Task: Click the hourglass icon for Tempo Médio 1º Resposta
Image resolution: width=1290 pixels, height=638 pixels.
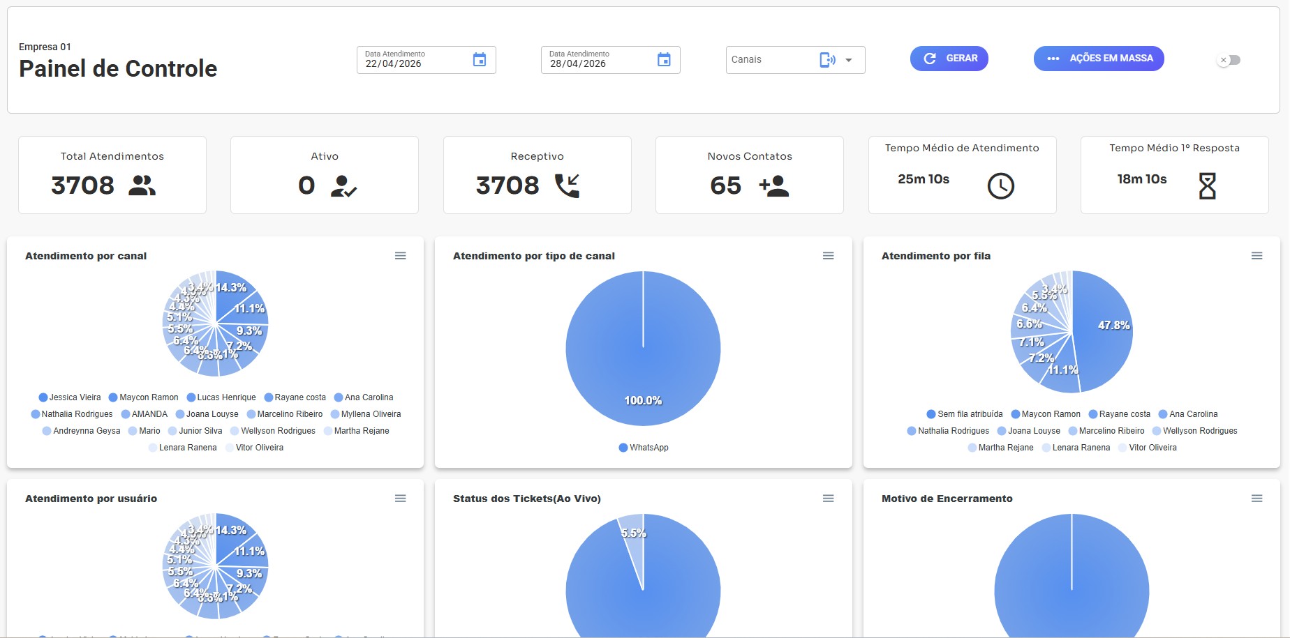Action: point(1208,186)
